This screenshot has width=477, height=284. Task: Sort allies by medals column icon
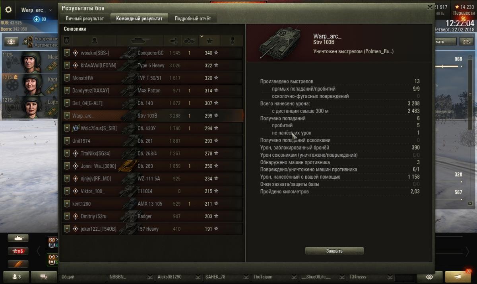(x=233, y=41)
